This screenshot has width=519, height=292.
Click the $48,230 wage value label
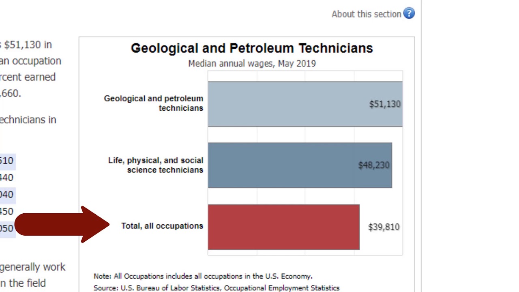[373, 165]
